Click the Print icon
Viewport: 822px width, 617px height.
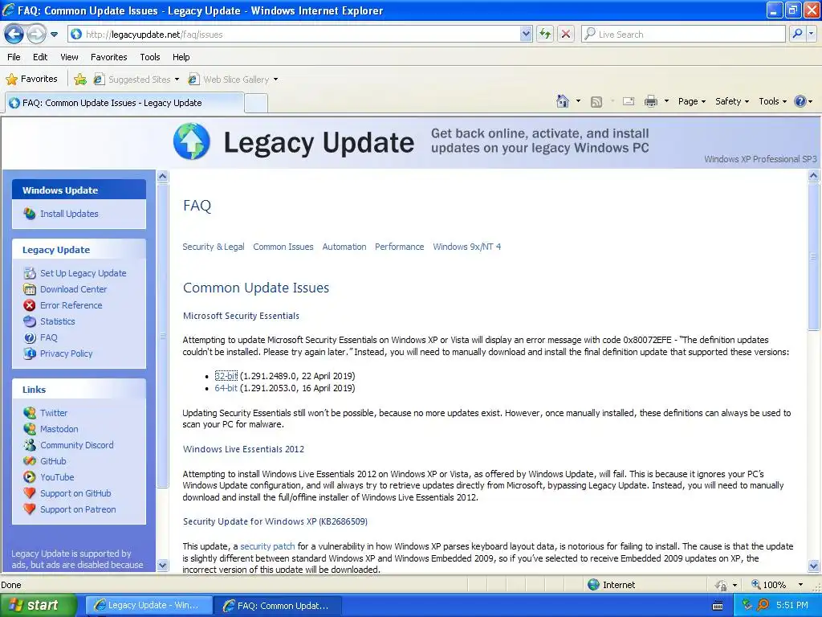click(650, 101)
